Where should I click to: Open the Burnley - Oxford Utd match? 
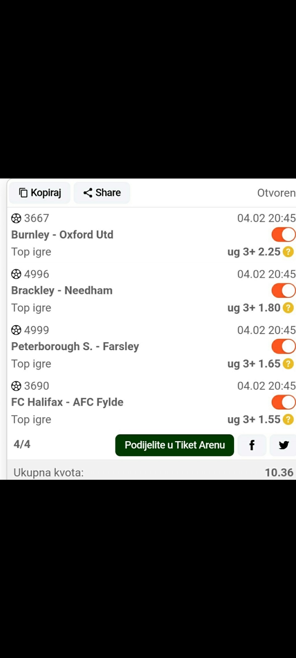pos(62,235)
